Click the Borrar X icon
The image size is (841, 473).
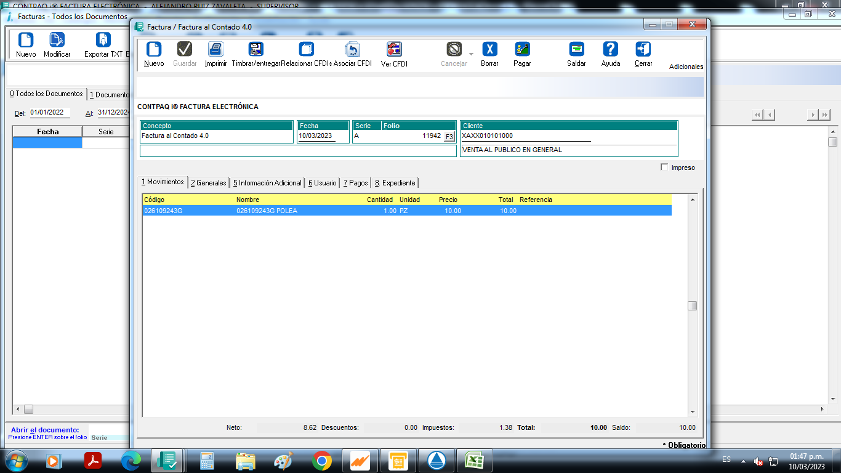pos(489,49)
